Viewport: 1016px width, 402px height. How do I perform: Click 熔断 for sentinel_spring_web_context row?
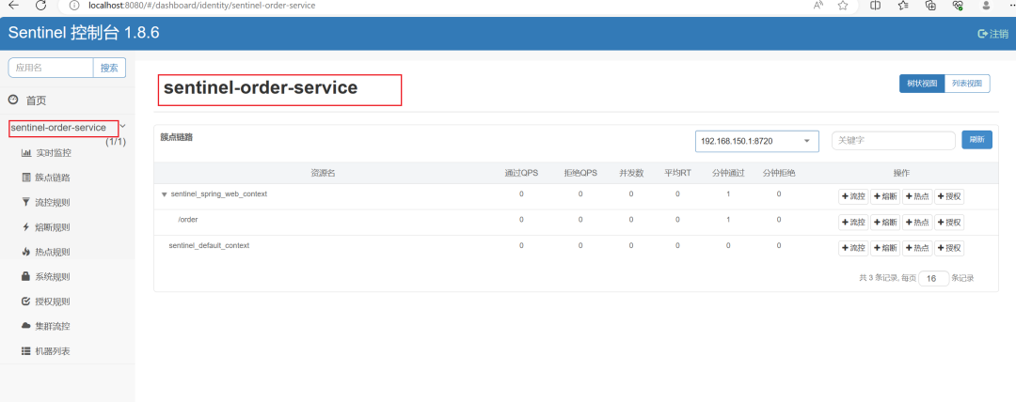pos(885,197)
